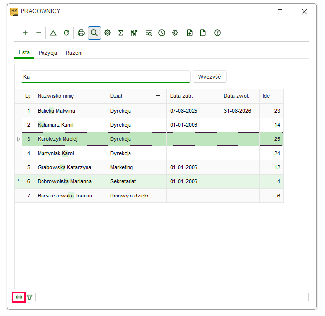Click the Nazwisko i imię column header
Image resolution: width=325 pixels, height=316 pixels.
point(70,96)
